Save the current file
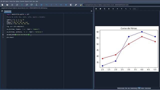160x90 pixels. 12,5
